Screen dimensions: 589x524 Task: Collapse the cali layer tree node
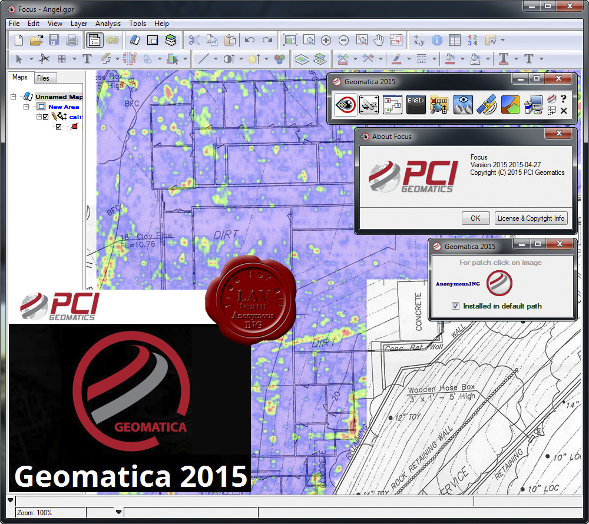(x=39, y=117)
